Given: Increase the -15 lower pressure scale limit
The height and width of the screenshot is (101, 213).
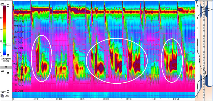Looking at the screenshot, I should (x=8, y=54).
